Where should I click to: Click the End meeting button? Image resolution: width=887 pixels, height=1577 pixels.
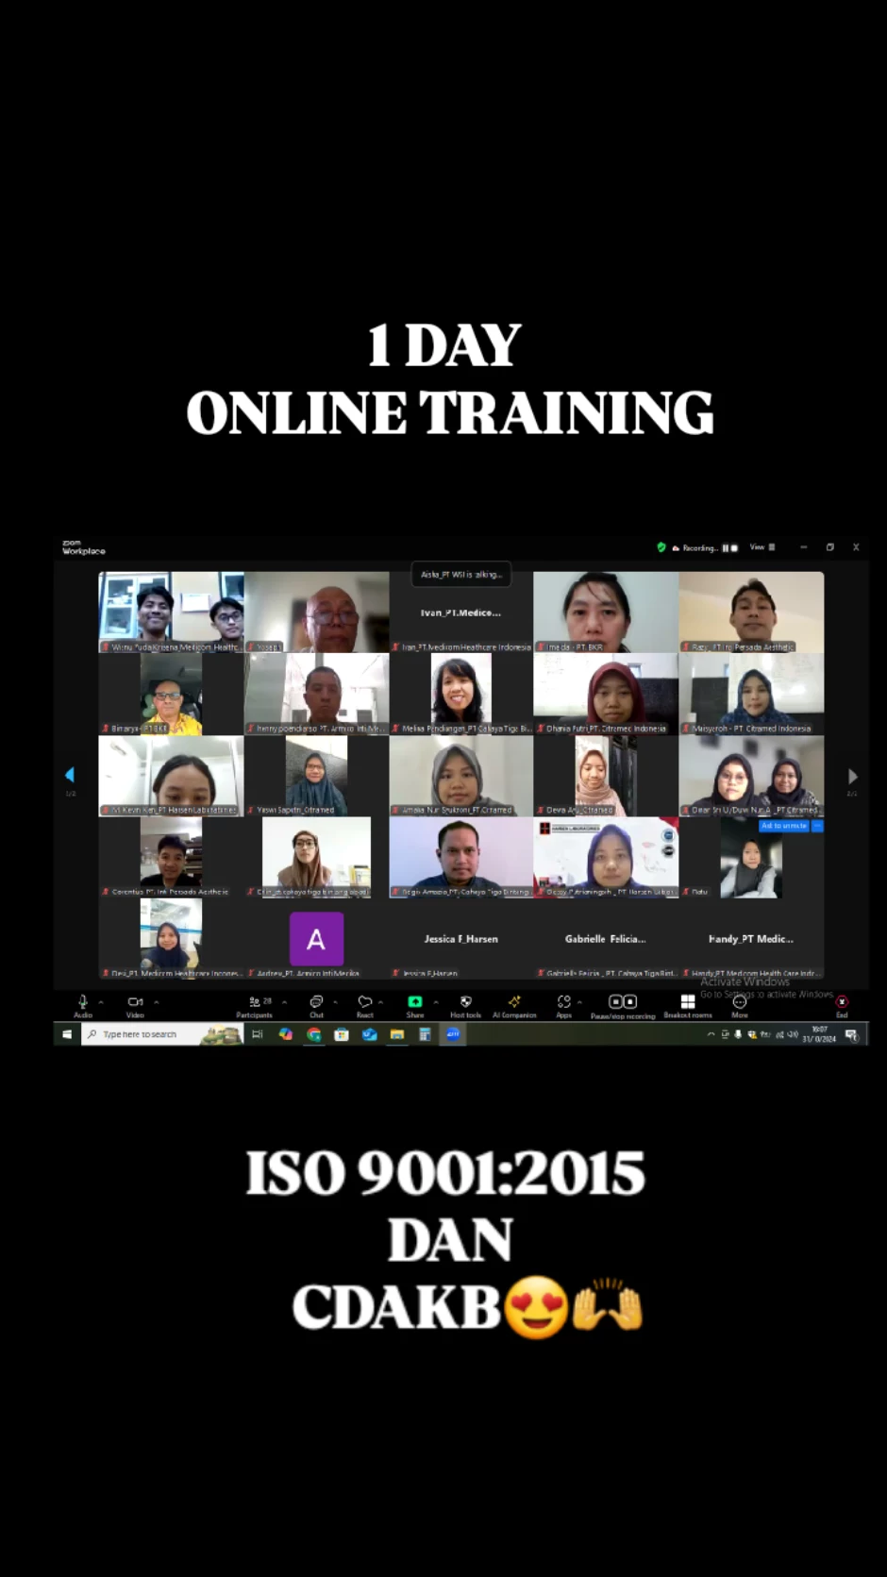[842, 1003]
